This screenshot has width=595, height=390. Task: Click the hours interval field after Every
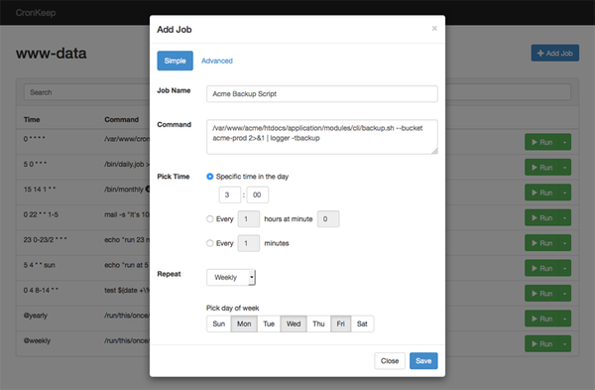[249, 219]
